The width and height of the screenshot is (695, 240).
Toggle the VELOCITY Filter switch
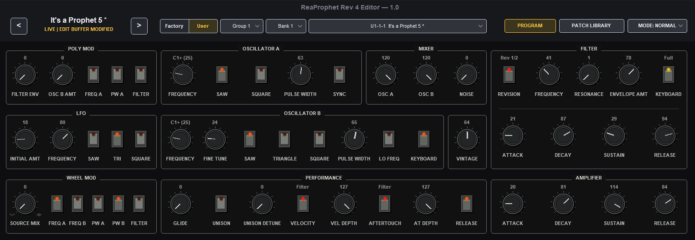point(303,203)
